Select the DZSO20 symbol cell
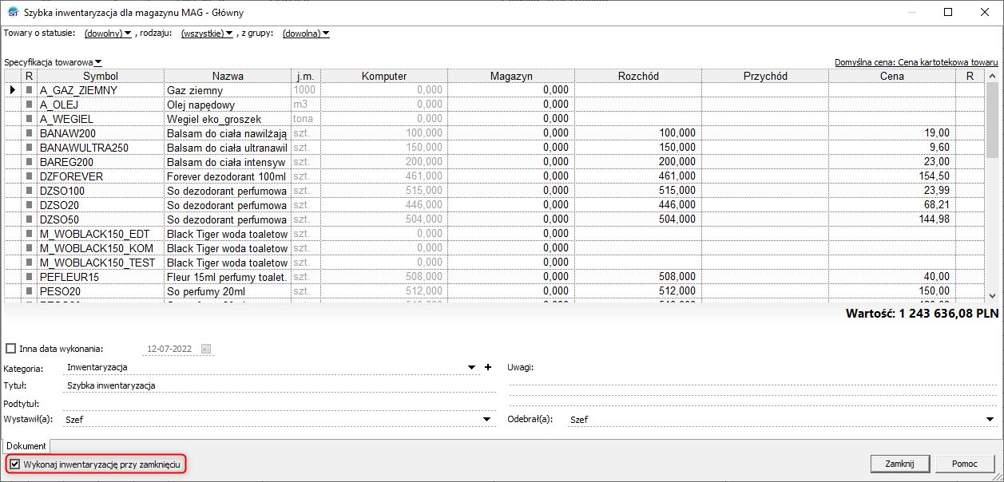 [101, 205]
